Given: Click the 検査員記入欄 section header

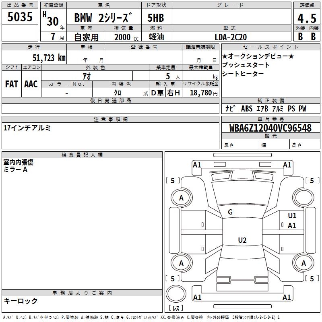Looking at the screenshot, I should [x=82, y=155].
